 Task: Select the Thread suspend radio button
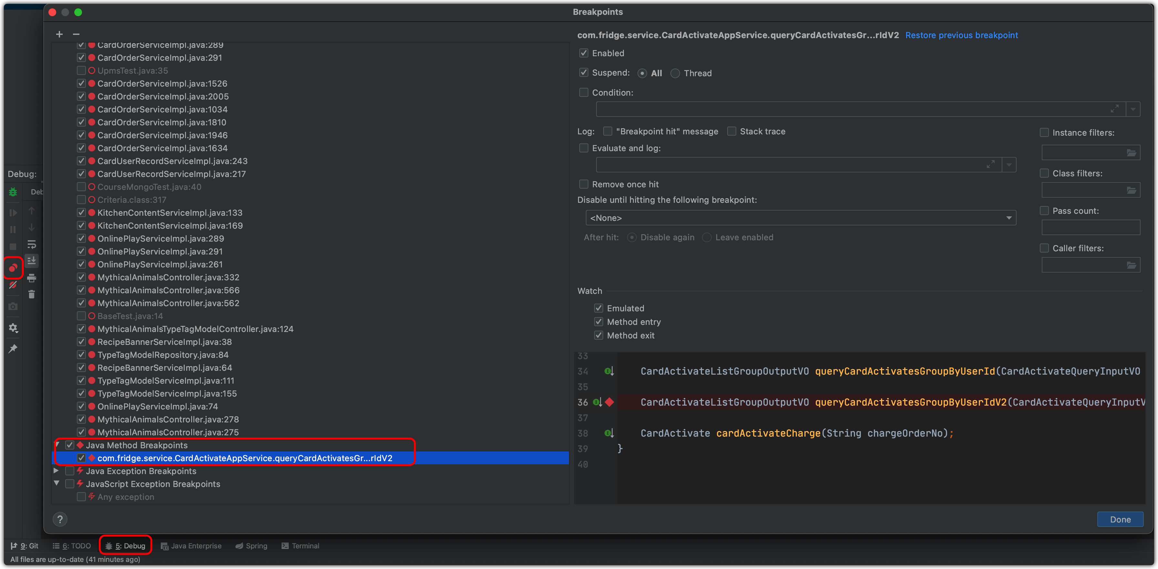click(x=675, y=73)
